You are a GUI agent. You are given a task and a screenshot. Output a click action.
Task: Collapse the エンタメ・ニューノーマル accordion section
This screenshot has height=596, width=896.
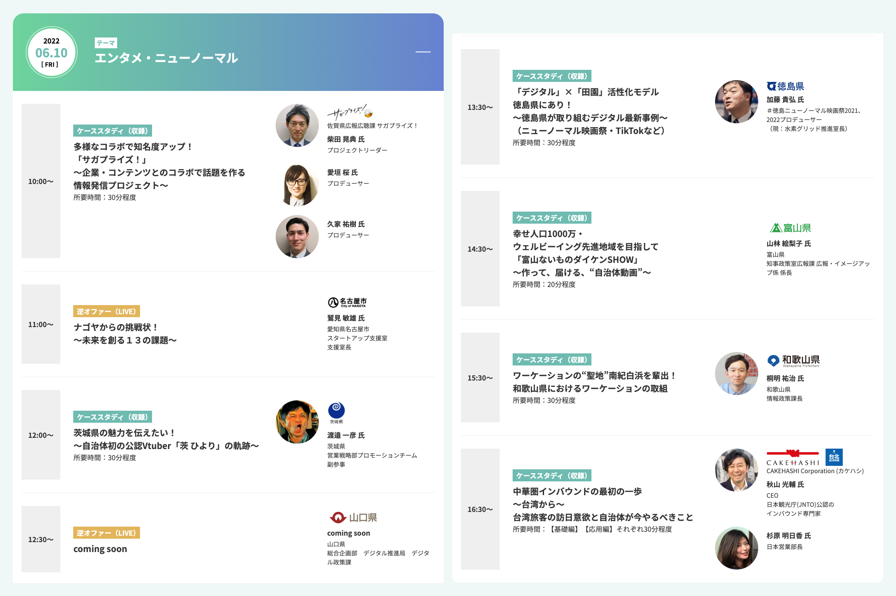coord(423,52)
